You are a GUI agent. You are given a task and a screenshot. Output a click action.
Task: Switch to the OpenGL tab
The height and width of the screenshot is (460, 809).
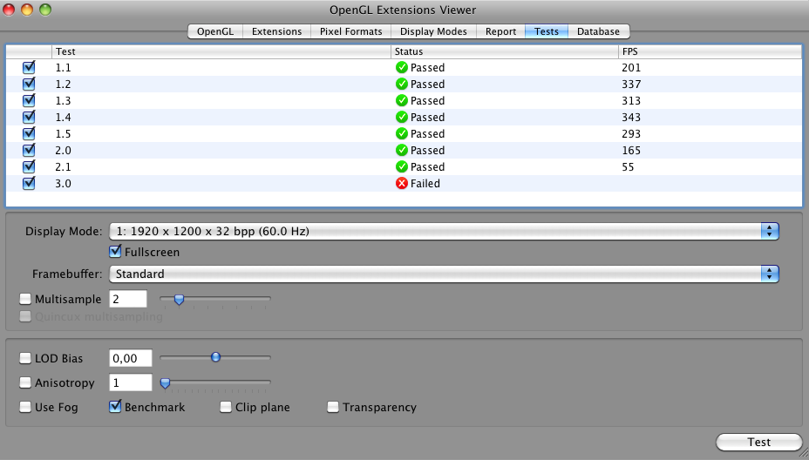click(215, 31)
